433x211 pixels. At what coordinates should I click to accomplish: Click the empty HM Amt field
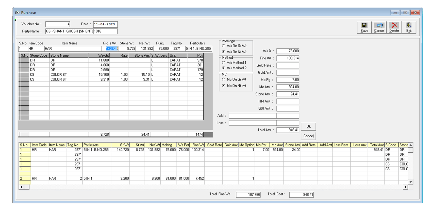[288, 101]
